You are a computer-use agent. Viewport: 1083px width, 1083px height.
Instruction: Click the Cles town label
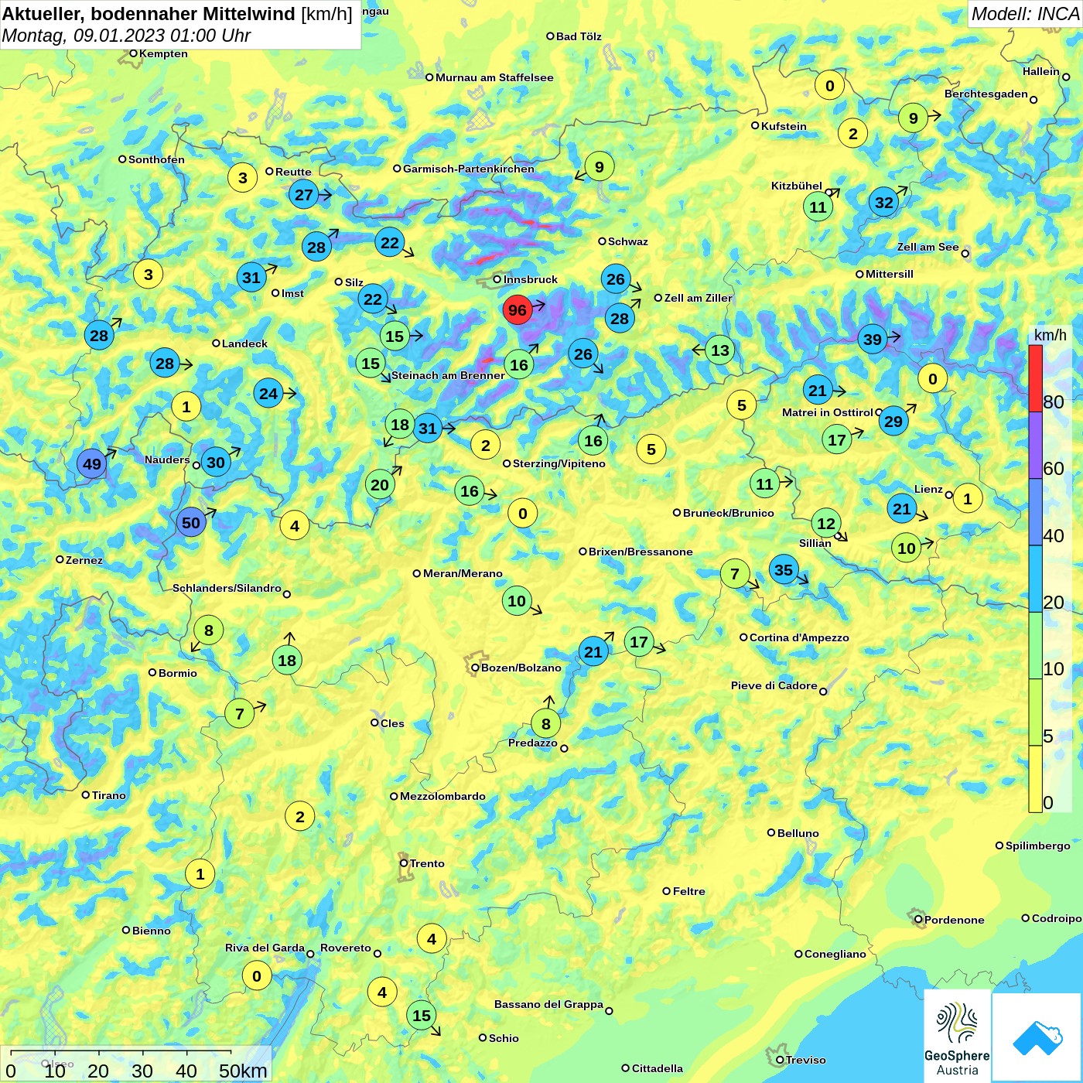pyautogui.click(x=392, y=723)
